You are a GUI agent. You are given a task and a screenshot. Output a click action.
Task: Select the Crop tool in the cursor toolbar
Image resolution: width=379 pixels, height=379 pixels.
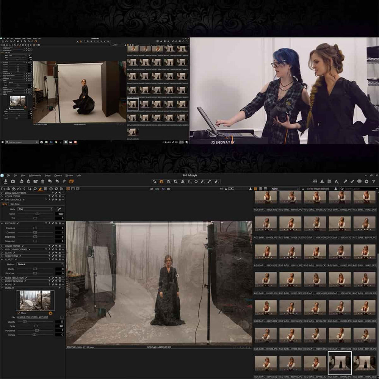tap(175, 182)
